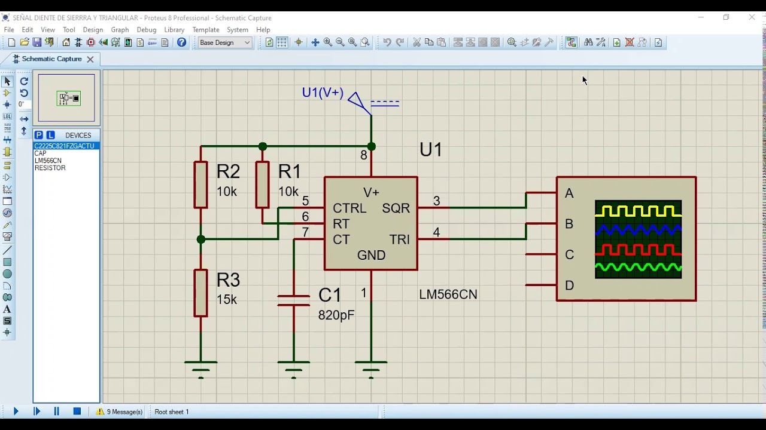Open the Help question mark icon
This screenshot has height=430, width=766.
pos(182,42)
